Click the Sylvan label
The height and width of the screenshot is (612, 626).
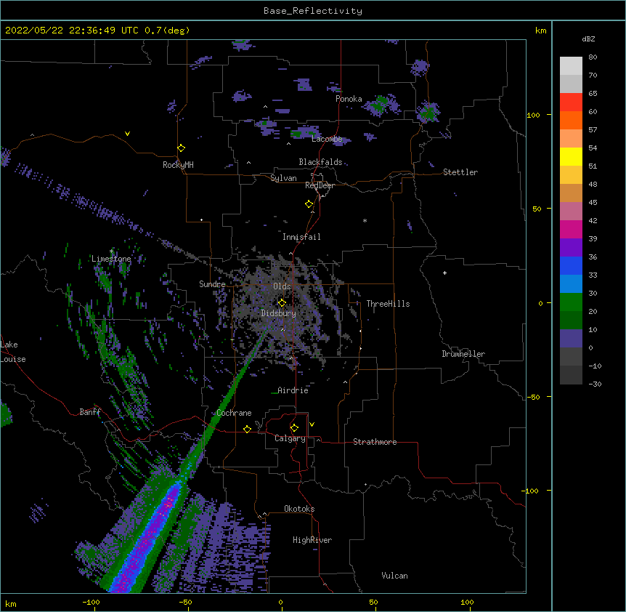283,178
